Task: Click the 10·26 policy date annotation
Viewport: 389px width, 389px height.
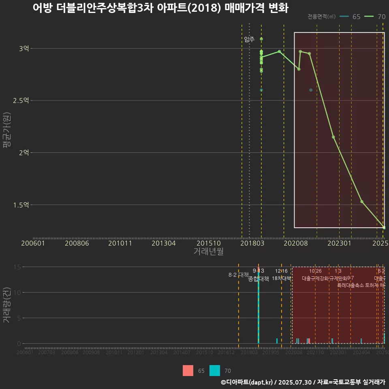Action: click(315, 271)
